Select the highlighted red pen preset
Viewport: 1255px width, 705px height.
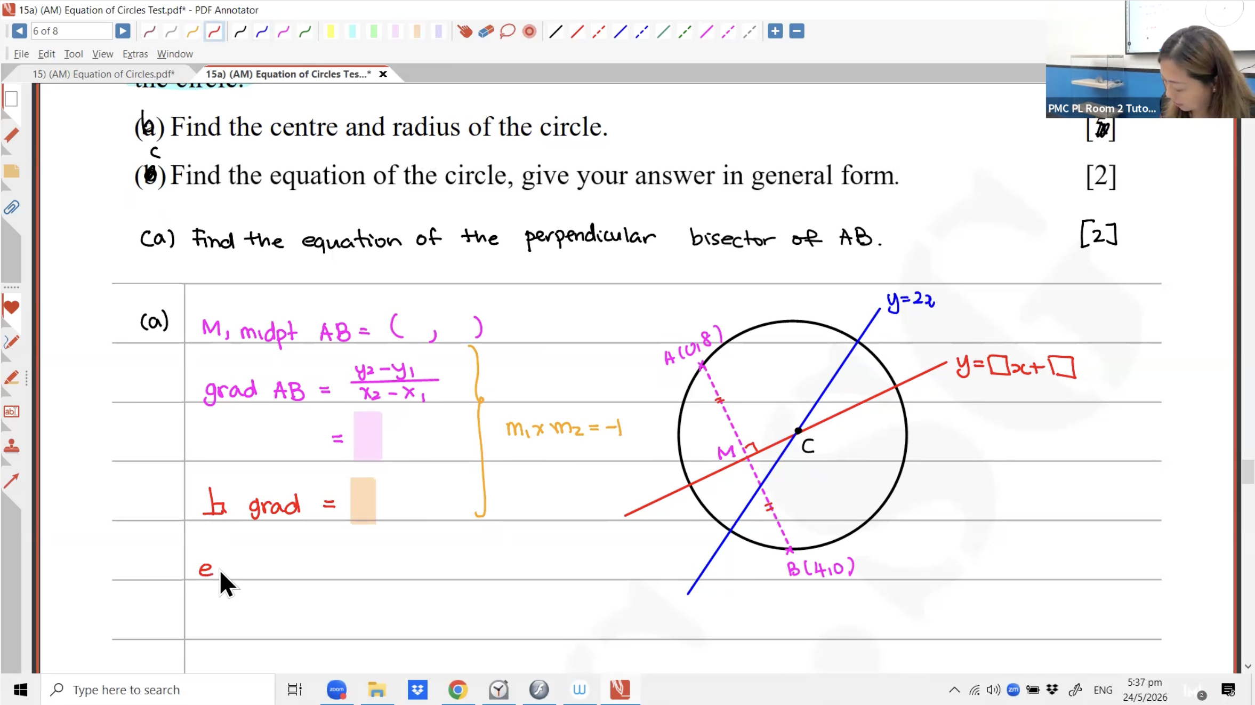(214, 31)
